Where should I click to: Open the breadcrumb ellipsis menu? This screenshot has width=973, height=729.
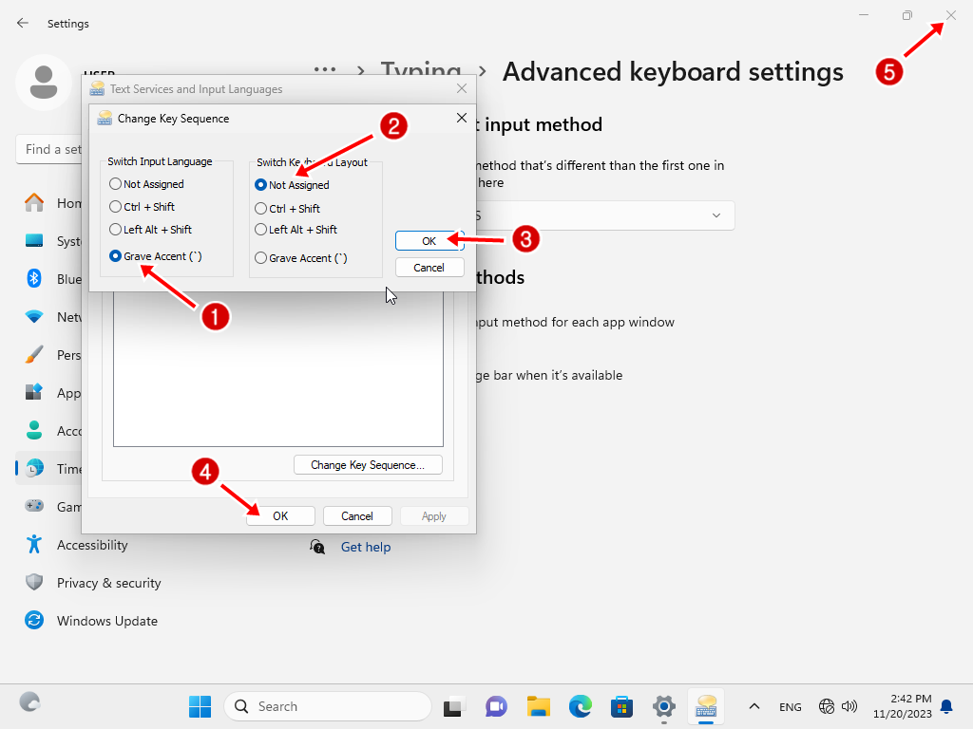click(326, 71)
